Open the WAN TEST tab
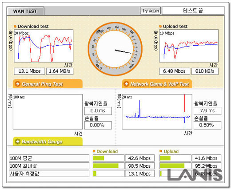 tap(25, 11)
